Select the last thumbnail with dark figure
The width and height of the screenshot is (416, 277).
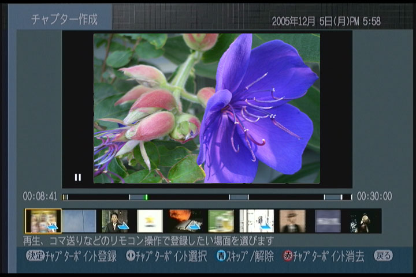pos(365,221)
